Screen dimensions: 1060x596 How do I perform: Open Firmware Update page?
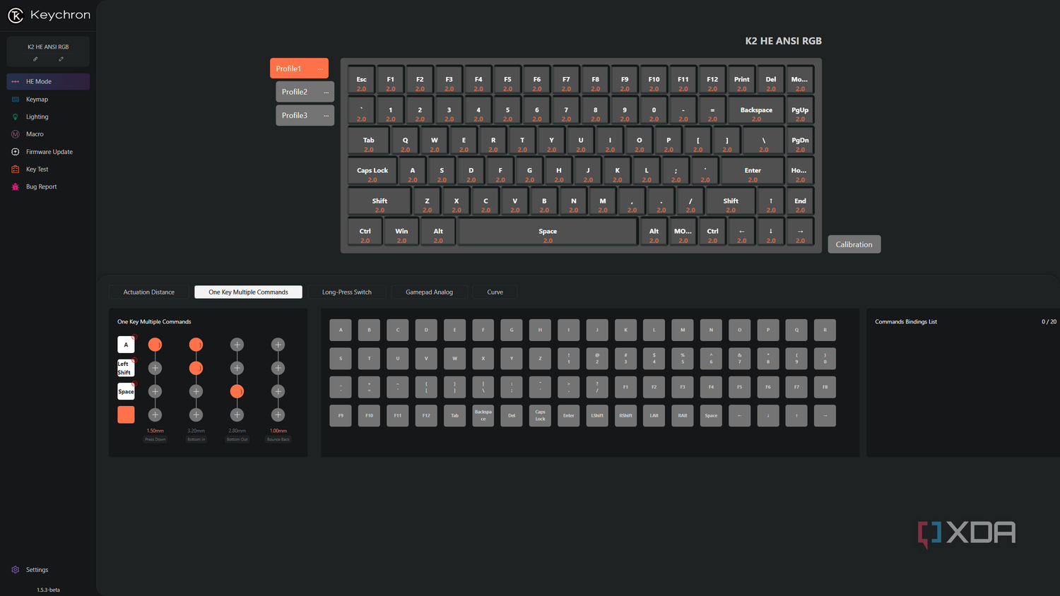coord(48,152)
